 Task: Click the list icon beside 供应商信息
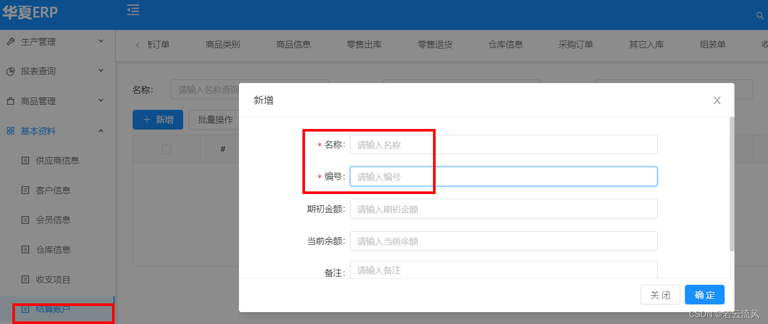click(x=25, y=160)
